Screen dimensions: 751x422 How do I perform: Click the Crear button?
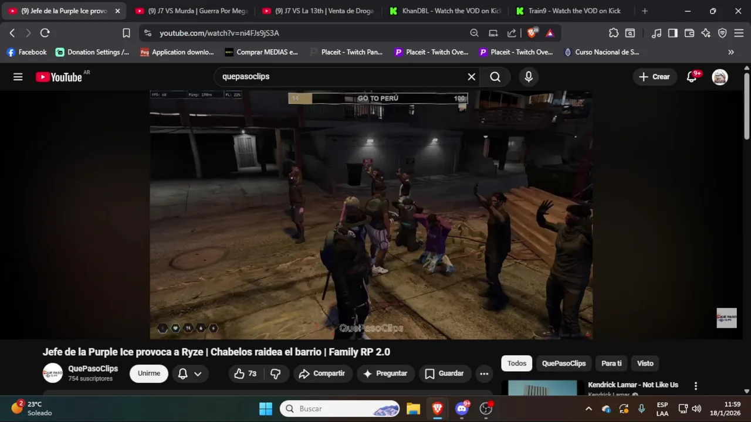click(654, 77)
